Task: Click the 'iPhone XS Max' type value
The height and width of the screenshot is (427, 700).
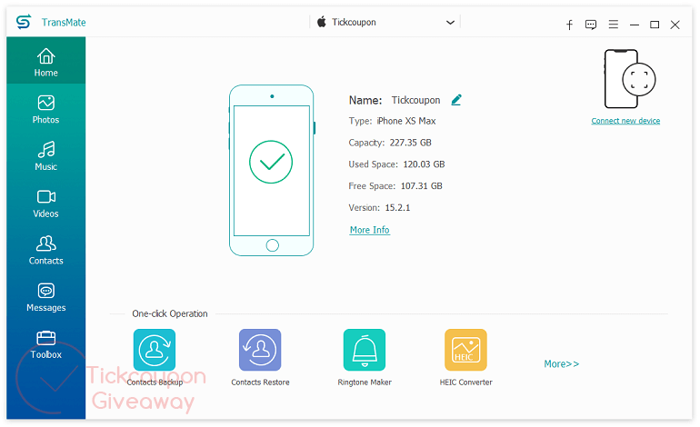Action: [406, 121]
